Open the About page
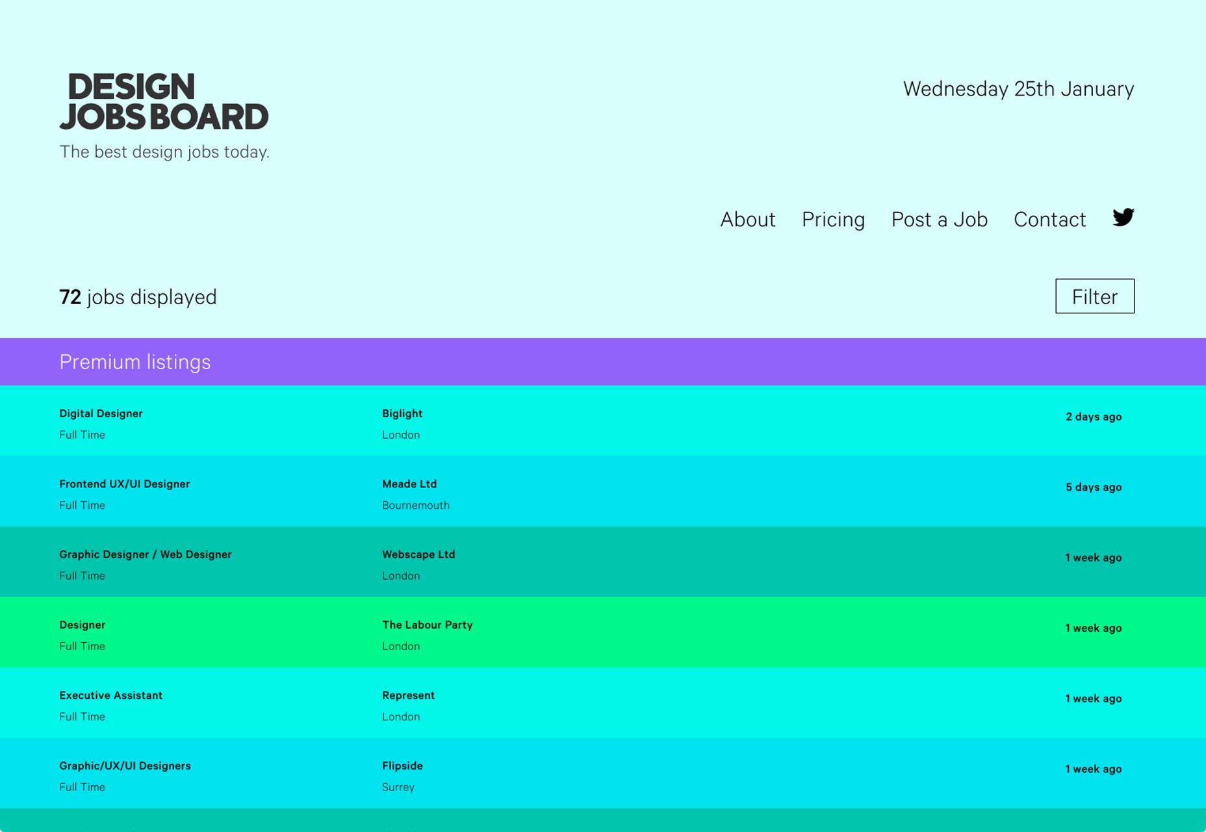Screen dimensions: 1206x832 pos(747,220)
